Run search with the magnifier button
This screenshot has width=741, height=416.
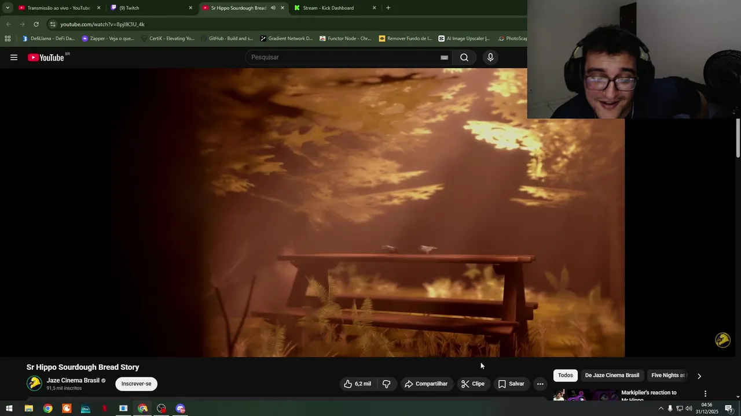coord(464,57)
